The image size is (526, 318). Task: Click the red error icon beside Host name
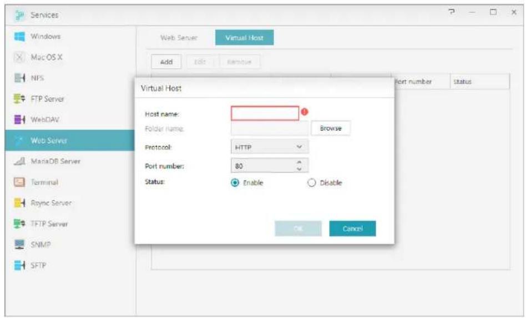click(305, 112)
